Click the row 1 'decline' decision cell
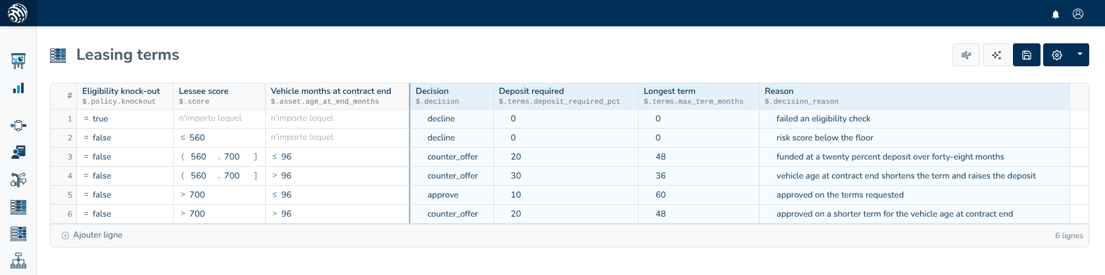Screen dimensions: 1105x275 [x=452, y=119]
